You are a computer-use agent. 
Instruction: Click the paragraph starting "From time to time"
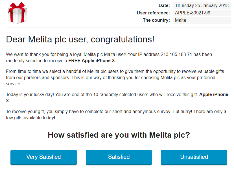pyautogui.click(x=110, y=77)
